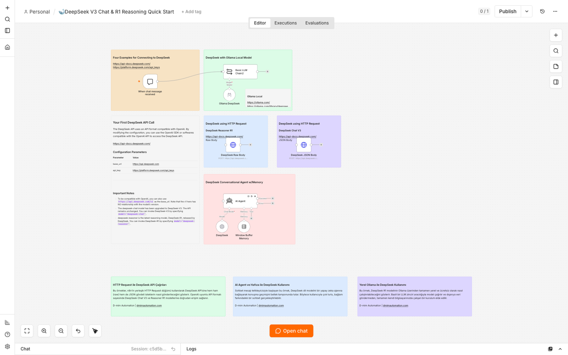568x355 pixels.
Task: Select the HTTP Request ile DeepSeek API Çağrıları note
Action: click(168, 296)
